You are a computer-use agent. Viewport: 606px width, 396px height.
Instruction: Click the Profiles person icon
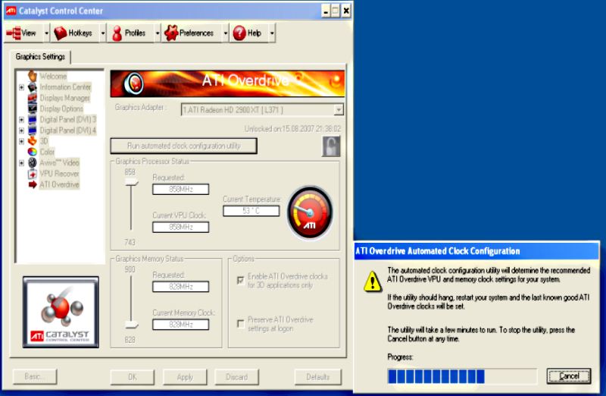coord(117,33)
